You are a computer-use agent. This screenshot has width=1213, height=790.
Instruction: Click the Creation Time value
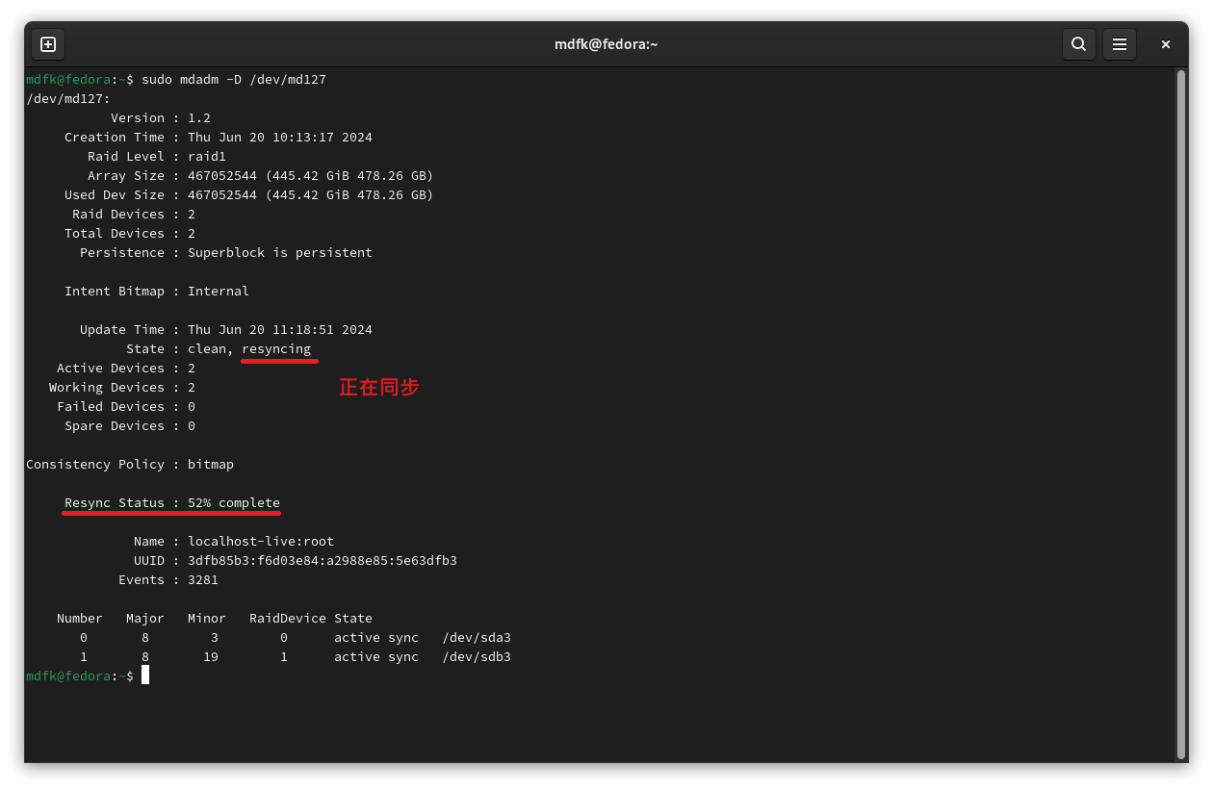[280, 137]
